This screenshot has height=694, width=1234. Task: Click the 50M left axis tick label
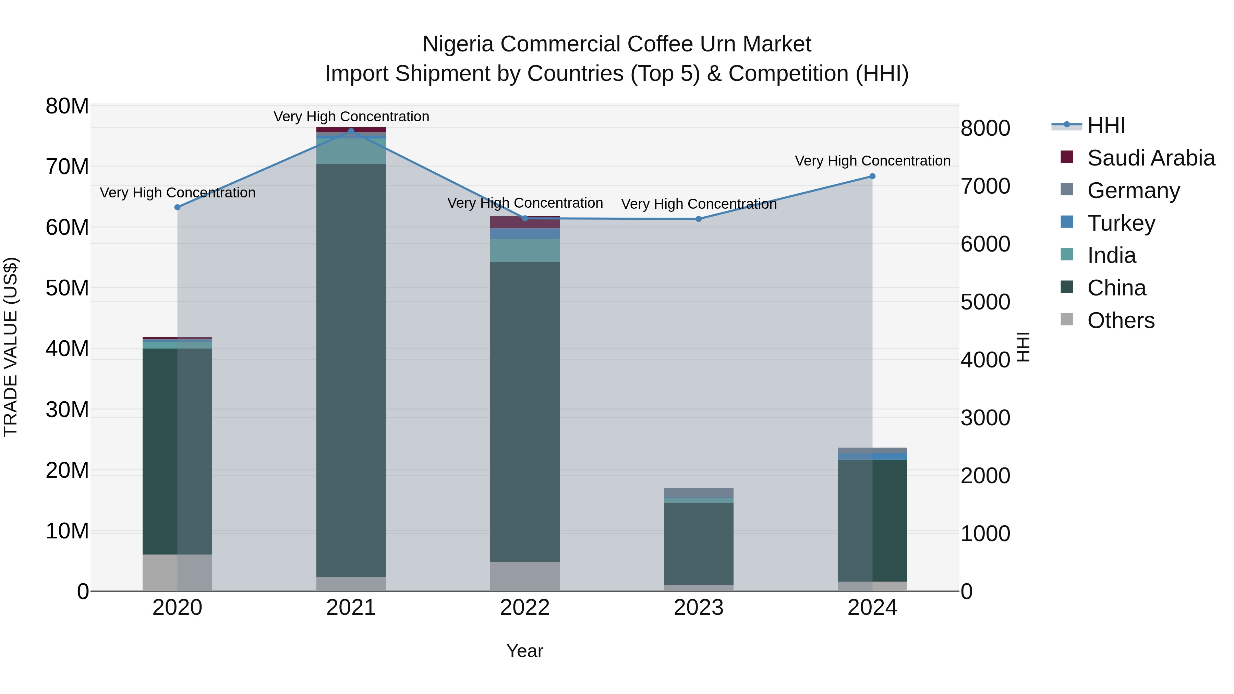pyautogui.click(x=67, y=288)
